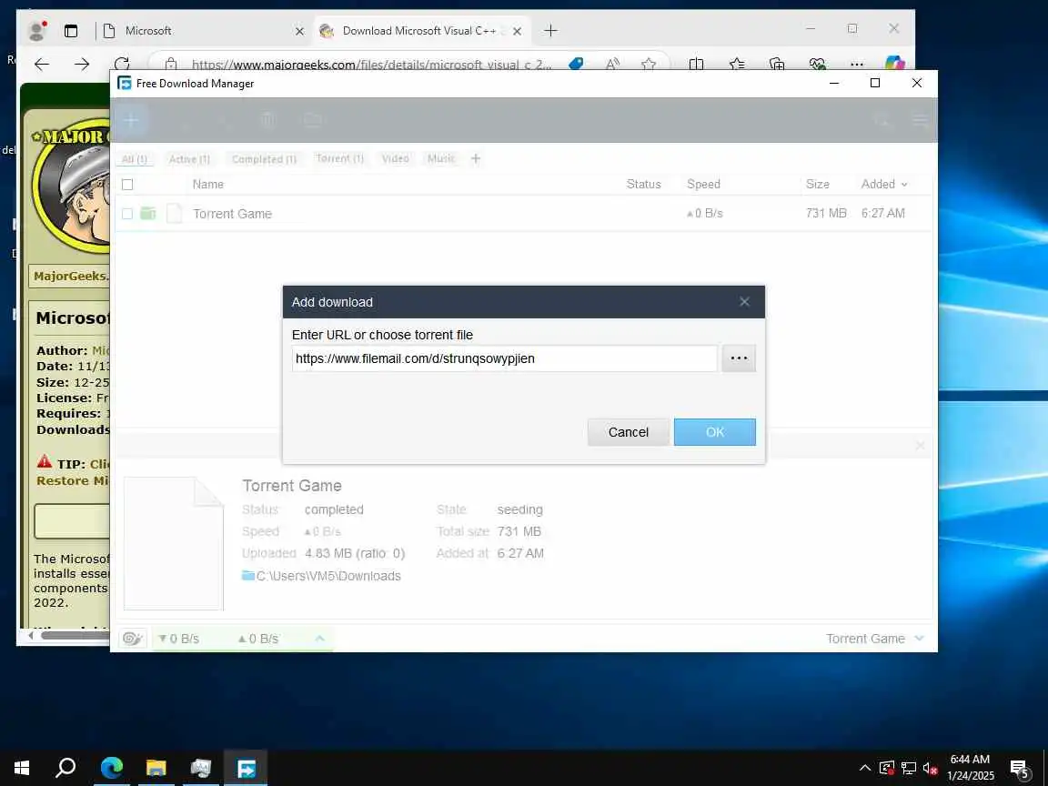Sort downloads by Size column header
This screenshot has width=1048, height=786.
pyautogui.click(x=818, y=185)
